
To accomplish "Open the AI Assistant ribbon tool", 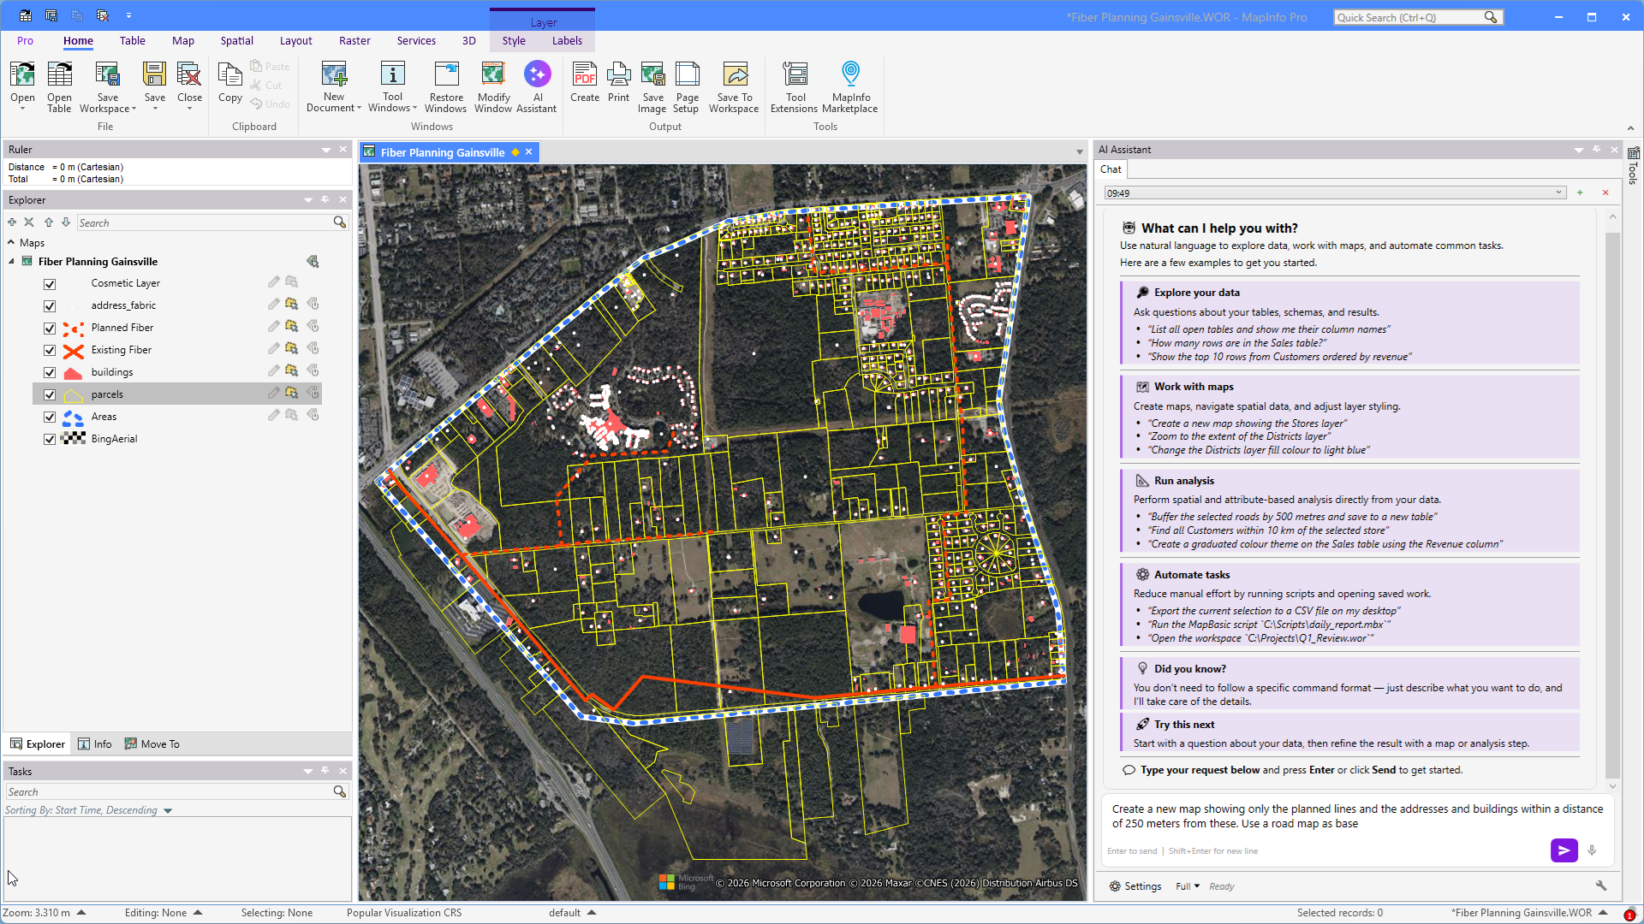I will pyautogui.click(x=537, y=86).
